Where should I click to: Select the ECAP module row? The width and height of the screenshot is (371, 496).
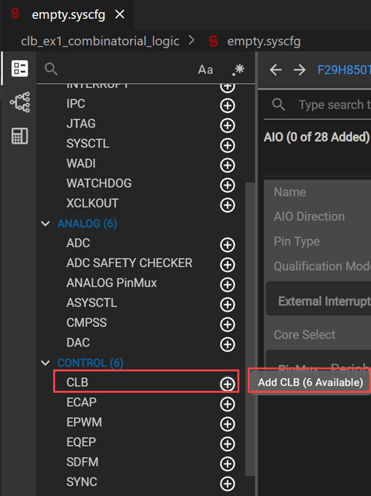146,402
